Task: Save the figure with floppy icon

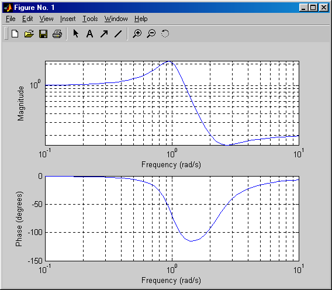Action: pos(43,34)
